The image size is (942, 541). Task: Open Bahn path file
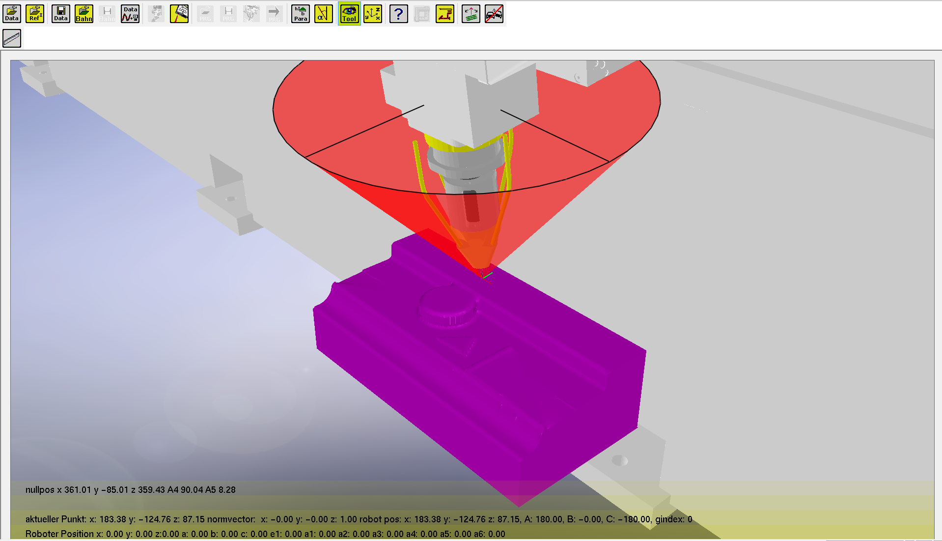[x=84, y=14]
